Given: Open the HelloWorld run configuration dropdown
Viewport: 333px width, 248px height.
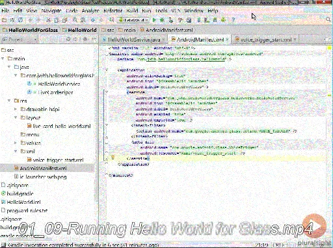Looking at the screenshot, I should tap(133, 20).
